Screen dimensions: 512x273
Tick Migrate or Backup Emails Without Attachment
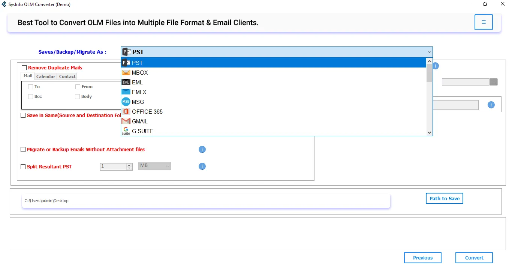[x=23, y=150]
